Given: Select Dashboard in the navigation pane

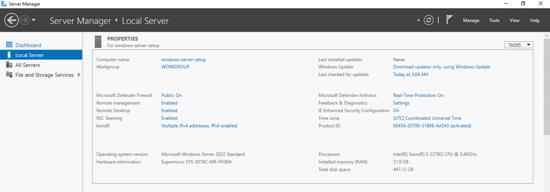Looking at the screenshot, I should click(28, 45).
